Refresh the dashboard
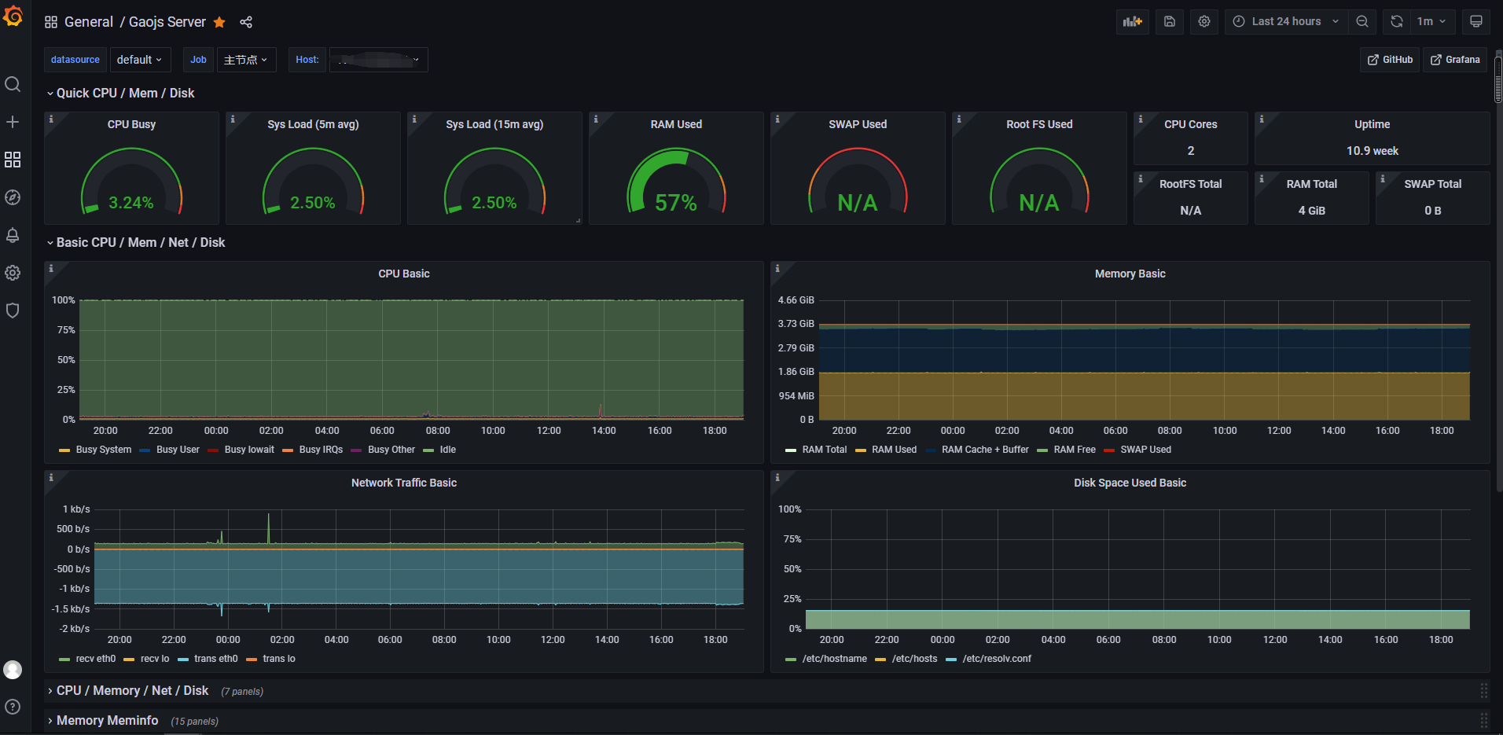The height and width of the screenshot is (735, 1503). coord(1397,22)
